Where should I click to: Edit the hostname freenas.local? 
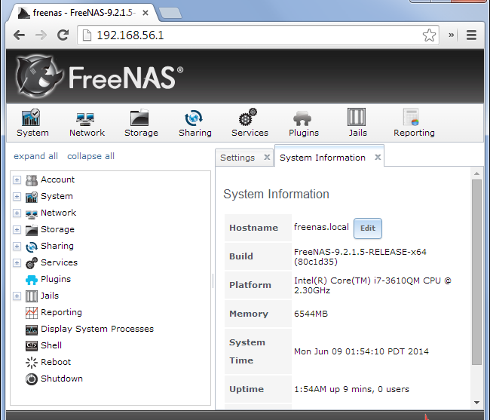(x=368, y=228)
